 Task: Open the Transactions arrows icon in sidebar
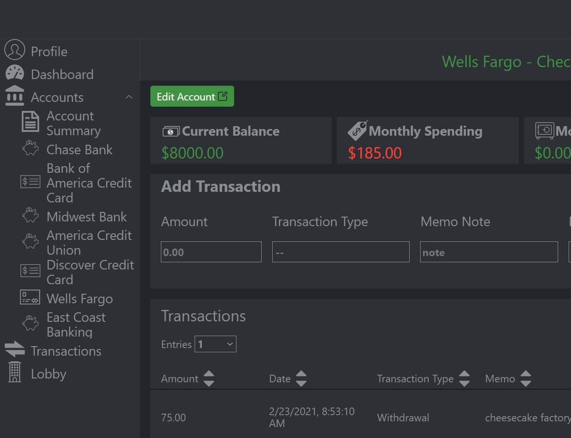tap(15, 349)
